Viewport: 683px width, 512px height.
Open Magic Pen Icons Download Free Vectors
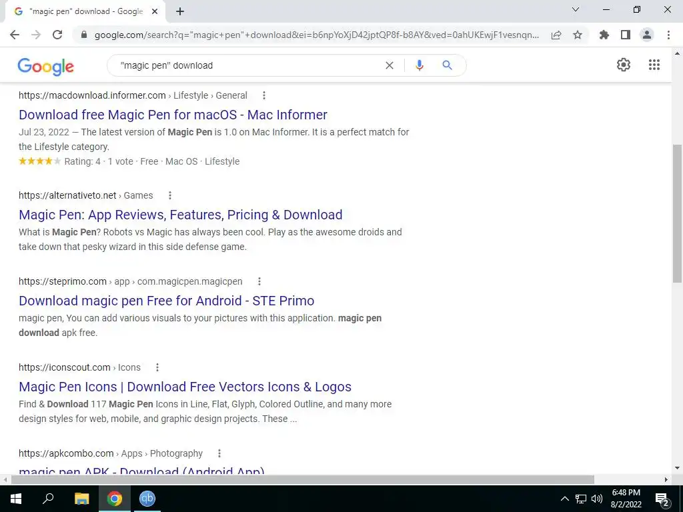[185, 387]
